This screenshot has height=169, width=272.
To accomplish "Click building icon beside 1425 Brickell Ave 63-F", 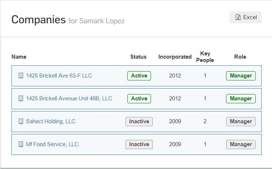I will 21,76.
